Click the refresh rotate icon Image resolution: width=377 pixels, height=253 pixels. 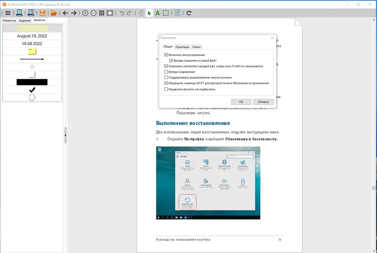[189, 13]
